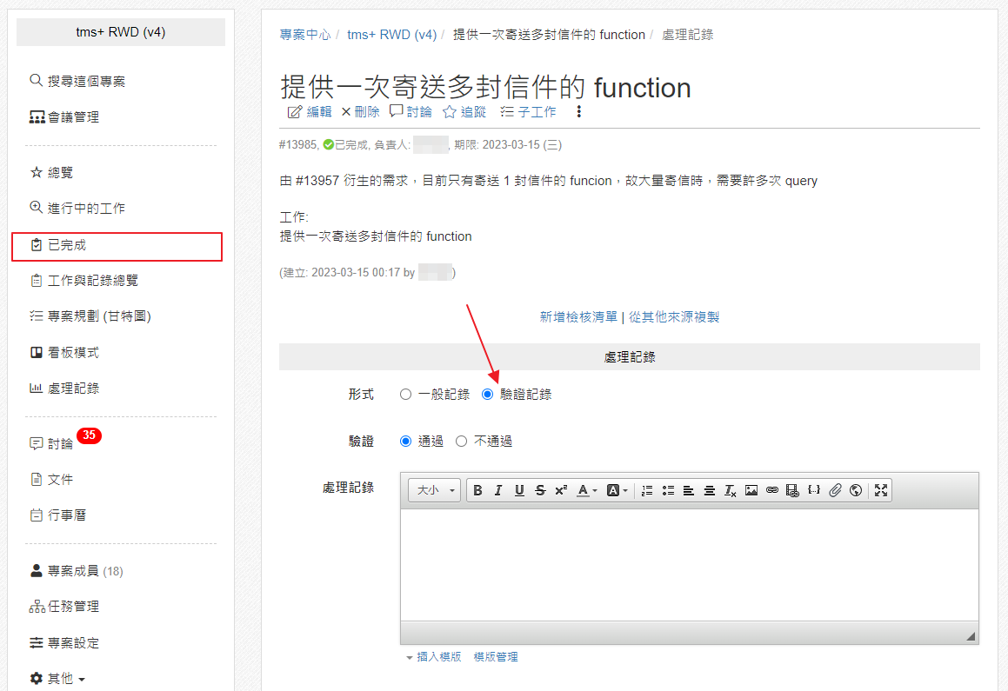Viewport: 1008px width, 691px height.
Task: Apply italic formatting in editor
Action: click(498, 490)
